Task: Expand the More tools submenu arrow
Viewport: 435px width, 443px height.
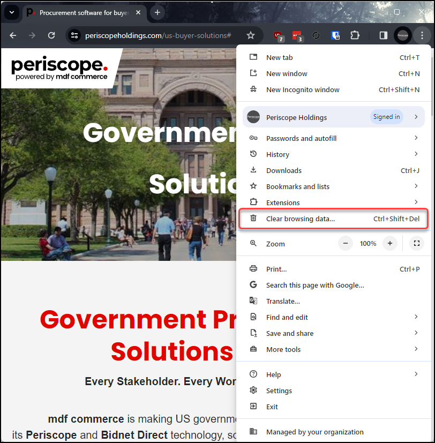Action: 416,349
